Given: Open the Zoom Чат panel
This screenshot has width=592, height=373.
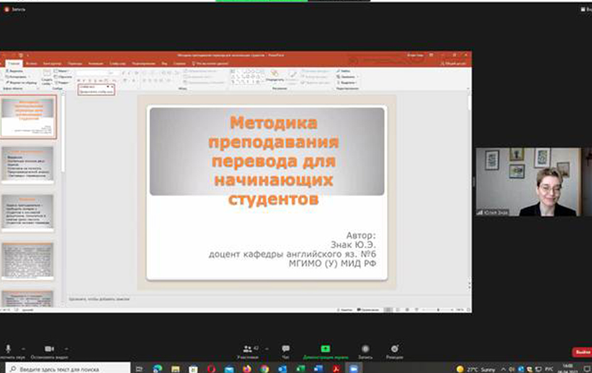Looking at the screenshot, I should coord(286,349).
